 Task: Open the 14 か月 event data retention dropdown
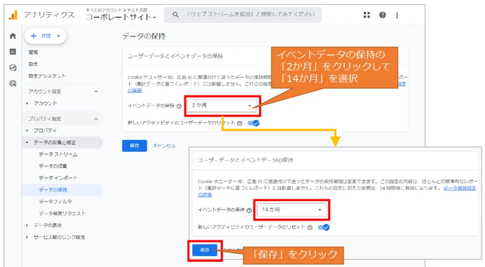point(292,210)
